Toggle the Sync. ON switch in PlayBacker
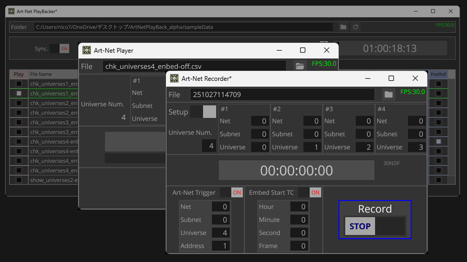This screenshot has width=467, height=262. (x=59, y=49)
